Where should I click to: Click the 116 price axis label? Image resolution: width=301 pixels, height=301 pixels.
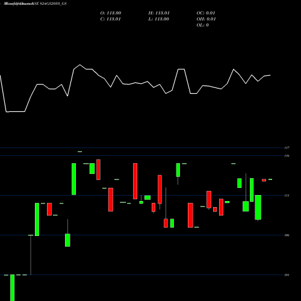point(287,156)
